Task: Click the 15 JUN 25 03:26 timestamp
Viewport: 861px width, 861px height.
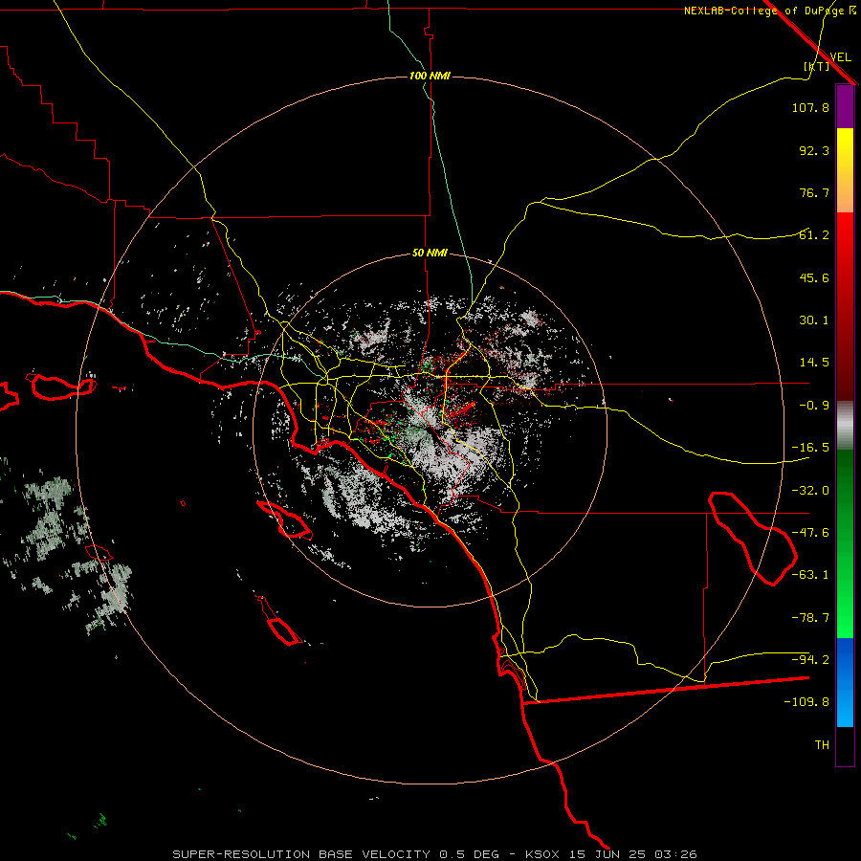Action: (634, 854)
